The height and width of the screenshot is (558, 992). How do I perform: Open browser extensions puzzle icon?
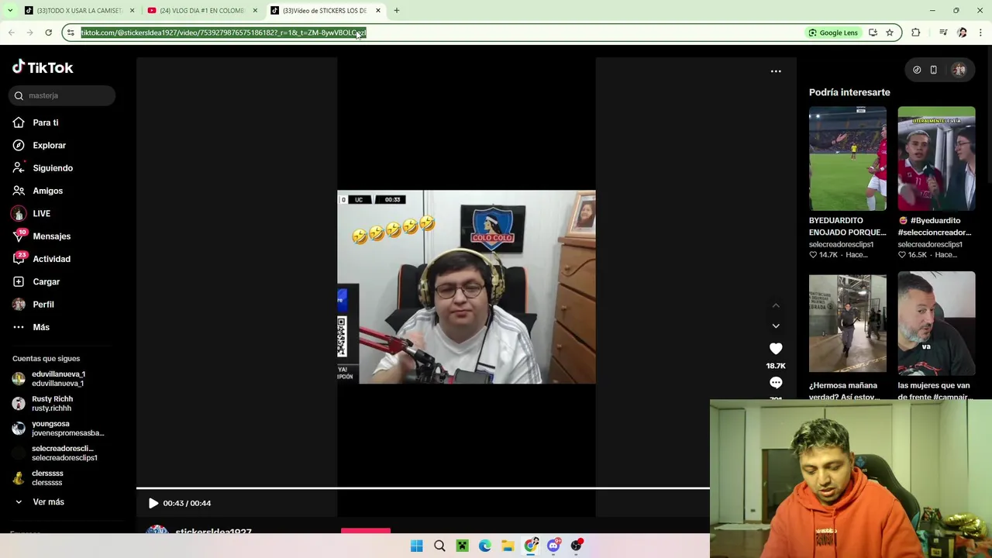tap(916, 33)
